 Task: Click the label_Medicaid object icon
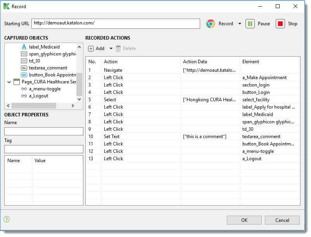point(24,47)
